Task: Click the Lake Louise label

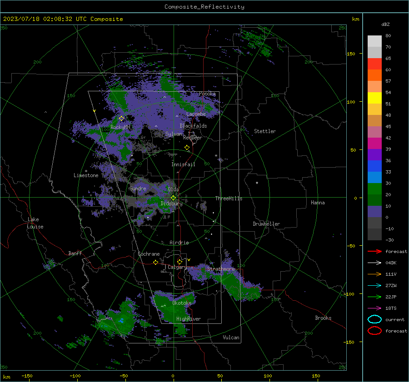Action: pos(35,223)
